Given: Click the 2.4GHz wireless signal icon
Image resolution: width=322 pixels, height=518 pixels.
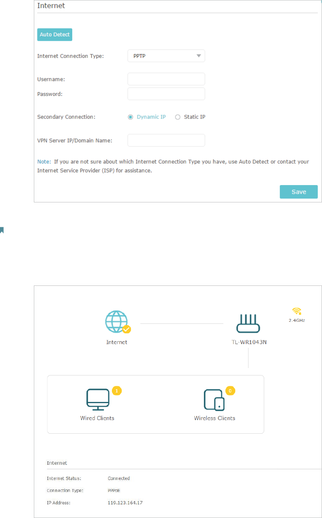Looking at the screenshot, I should [x=297, y=311].
